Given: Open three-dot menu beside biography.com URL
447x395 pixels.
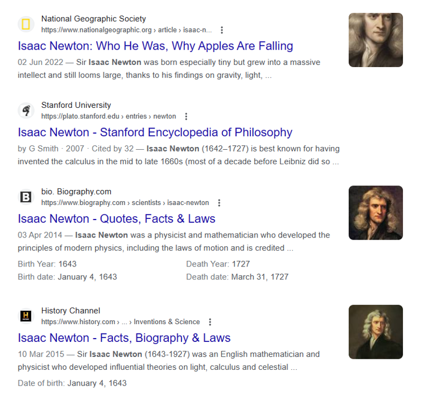Looking at the screenshot, I should (219, 203).
